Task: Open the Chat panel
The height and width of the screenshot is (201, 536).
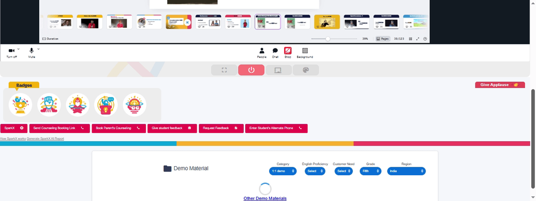Action: pos(275,53)
